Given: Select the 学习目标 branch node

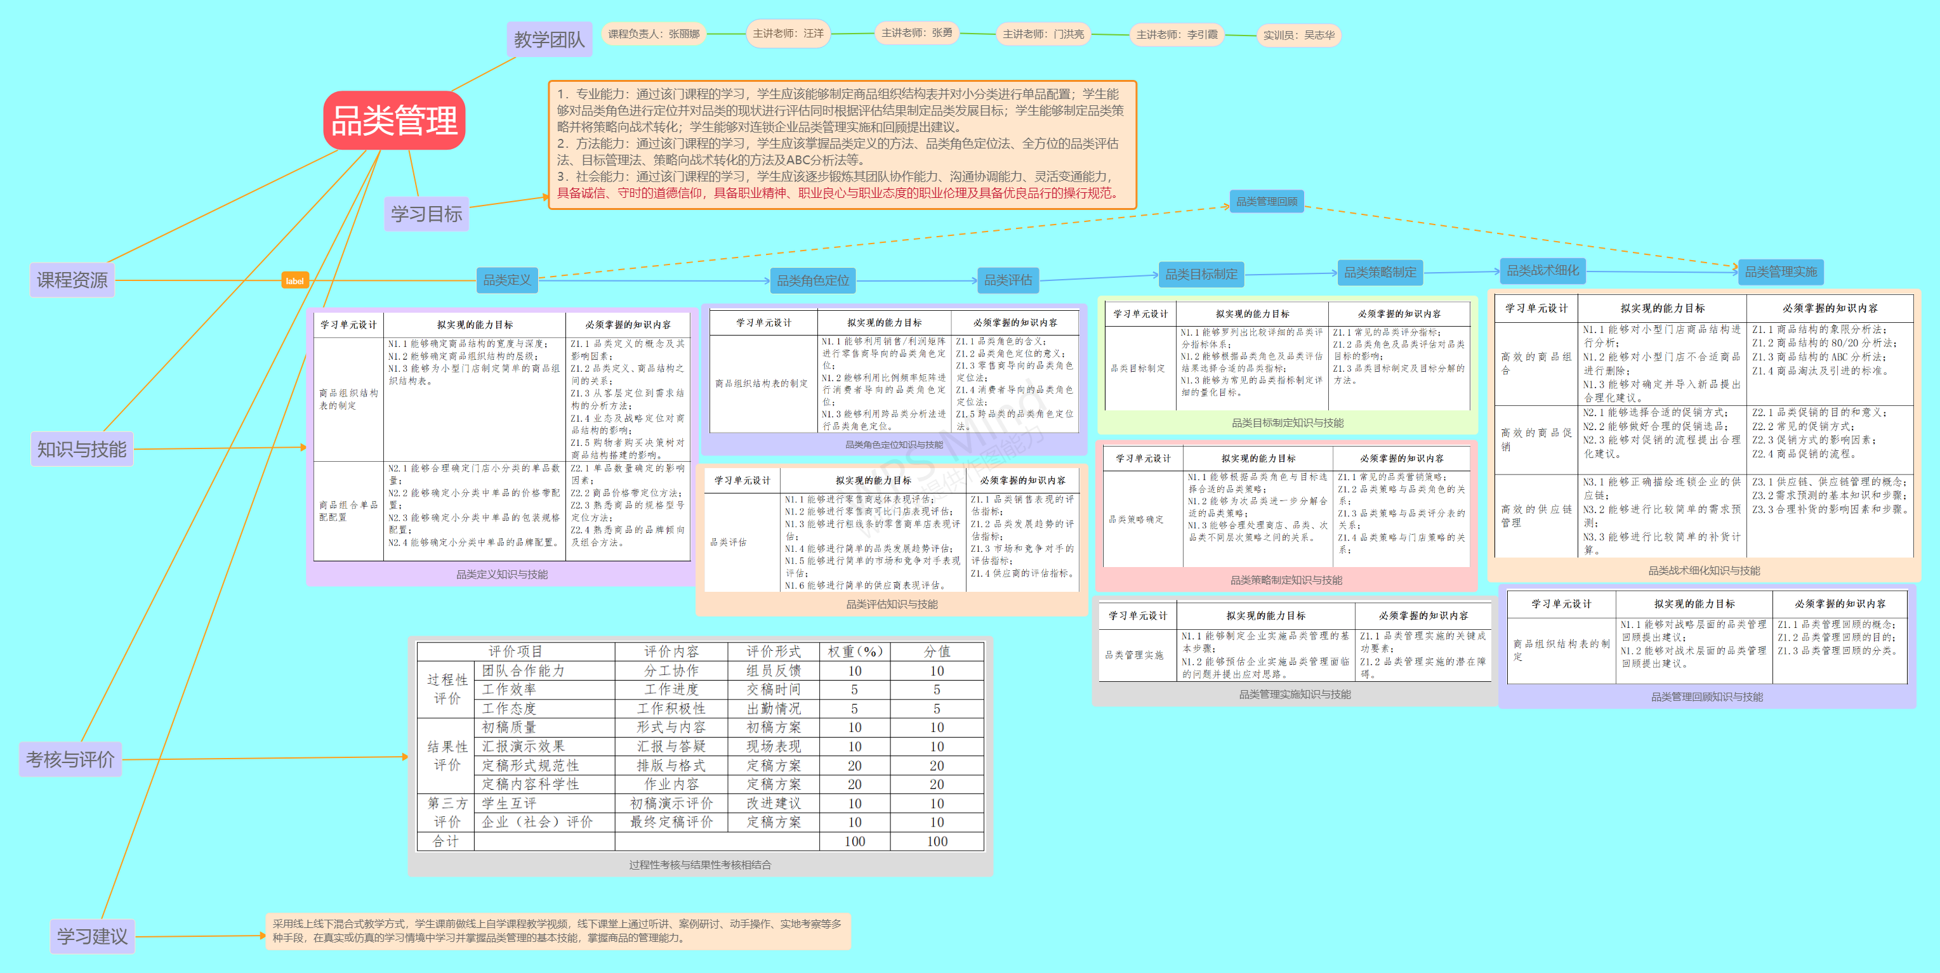Looking at the screenshot, I should click(426, 214).
